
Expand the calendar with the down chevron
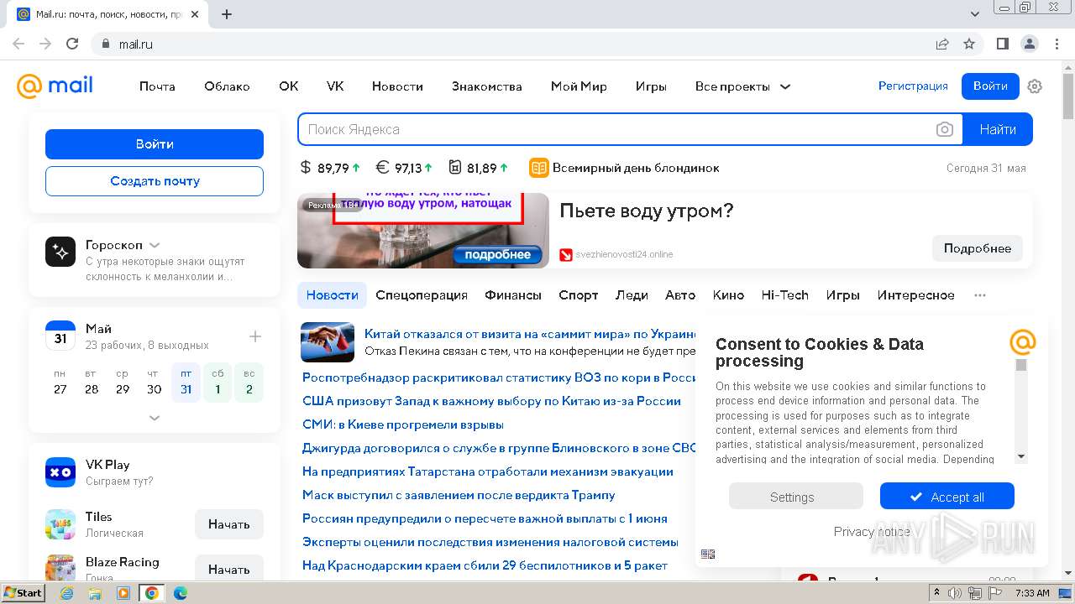coord(155,417)
